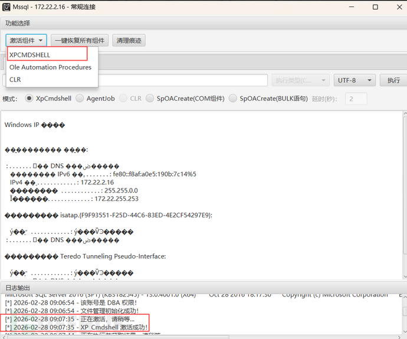This screenshot has width=407, height=339.
Task: Click the 延时(秒) delay input box
Action: (356, 99)
